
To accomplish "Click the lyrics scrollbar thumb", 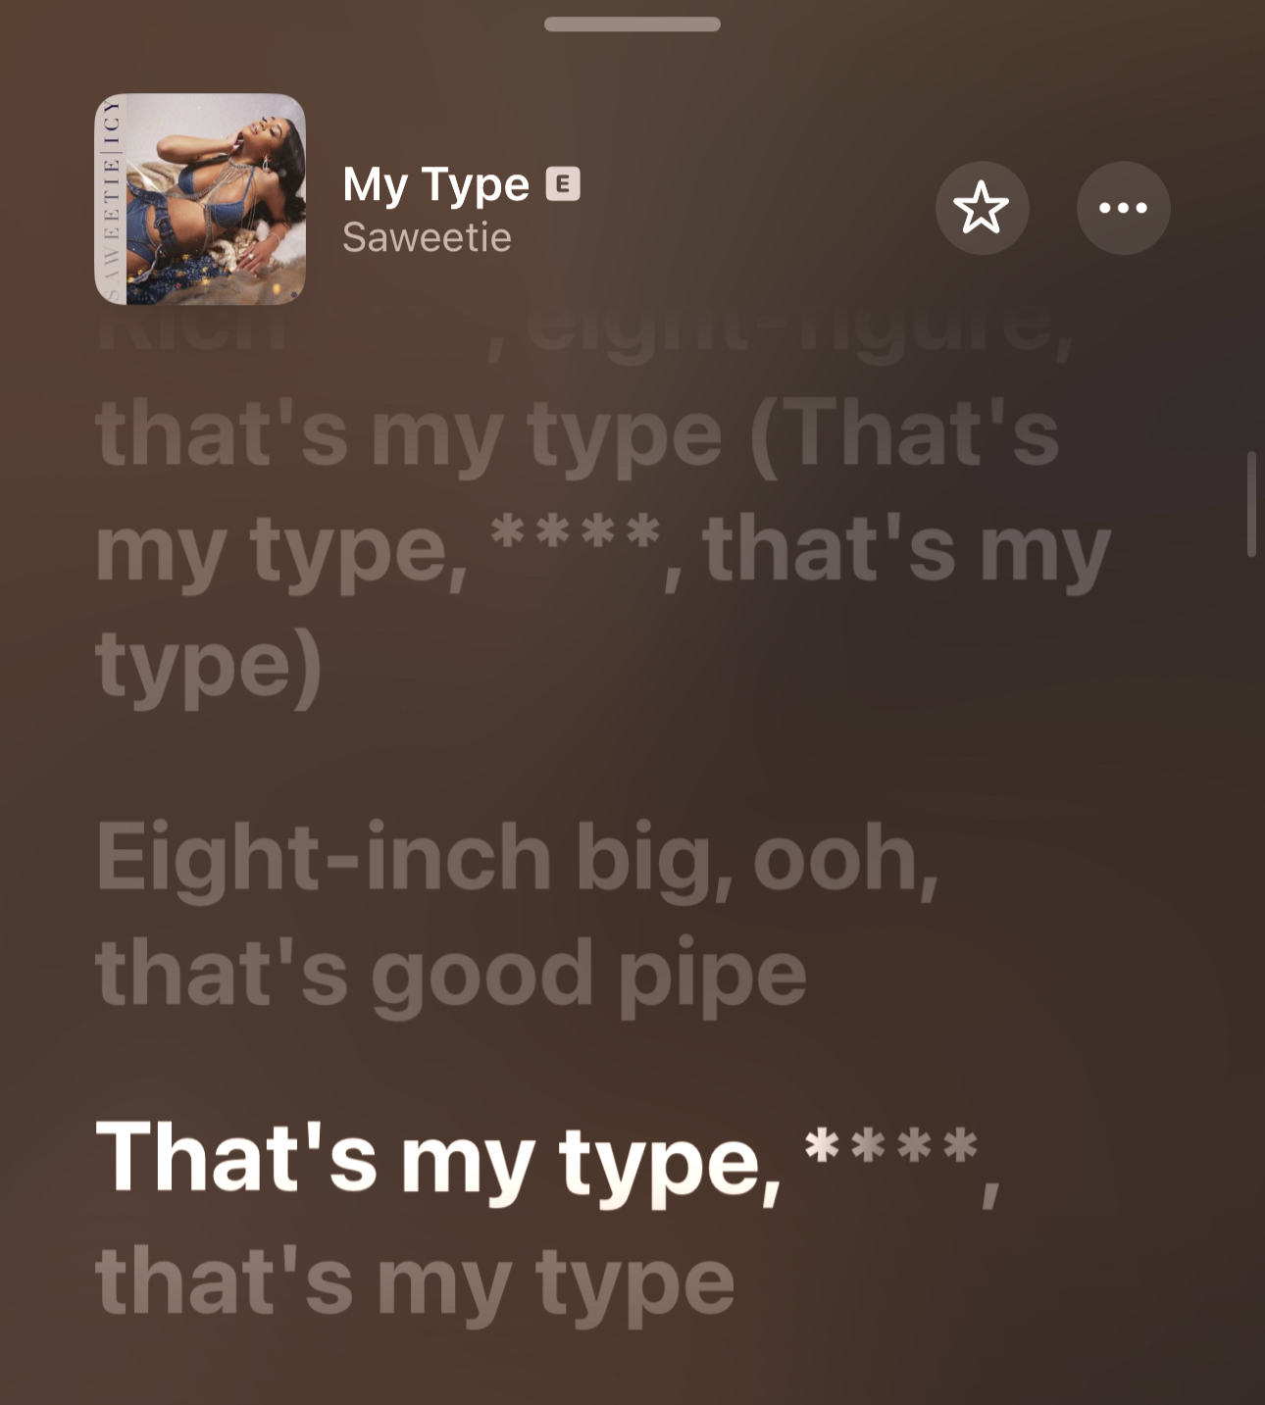I will 1251,504.
